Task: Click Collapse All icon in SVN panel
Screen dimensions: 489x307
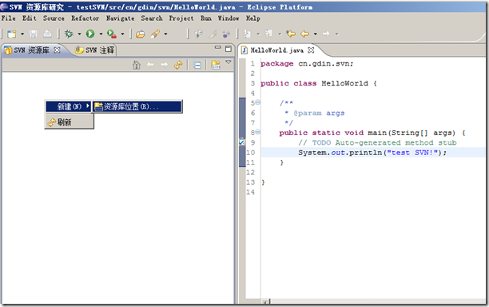Action: coord(197,65)
